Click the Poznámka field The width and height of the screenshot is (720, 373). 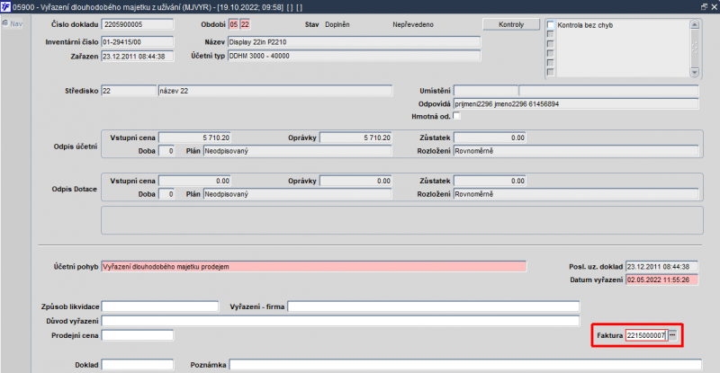465,365
